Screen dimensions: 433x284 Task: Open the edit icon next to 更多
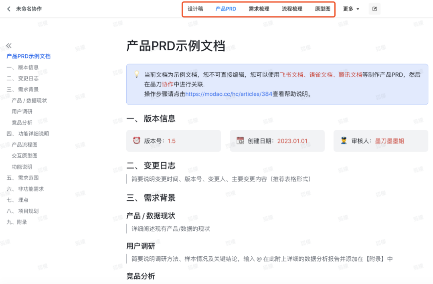coord(374,9)
